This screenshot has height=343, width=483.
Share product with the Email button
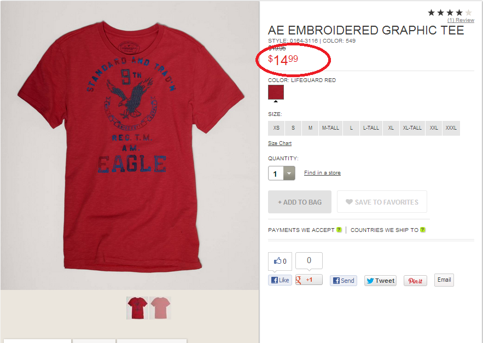[444, 280]
